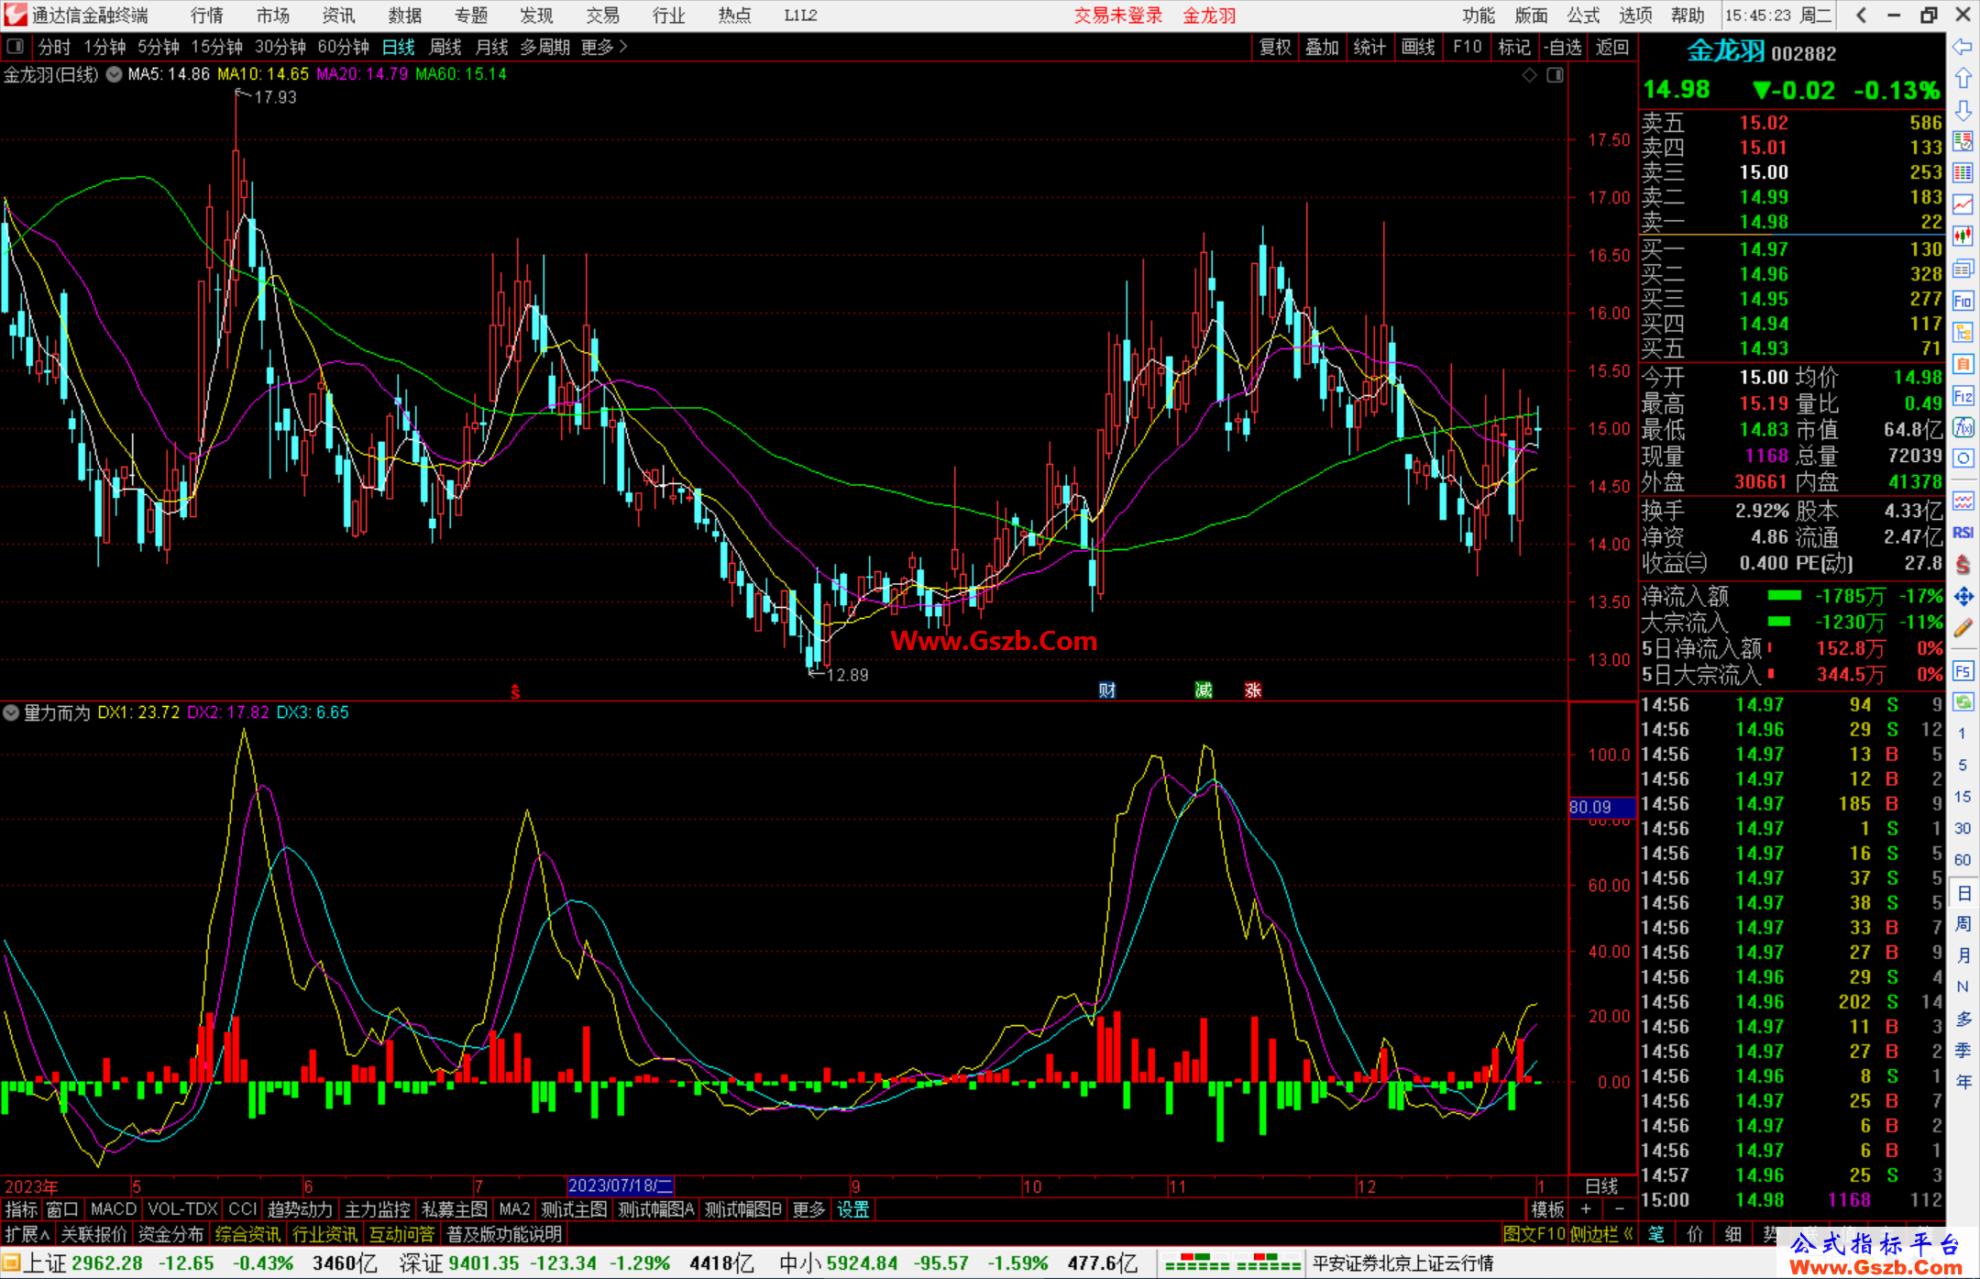Image resolution: width=1980 pixels, height=1279 pixels.
Task: Open the f(x) formula manager icon
Action: click(1963, 427)
